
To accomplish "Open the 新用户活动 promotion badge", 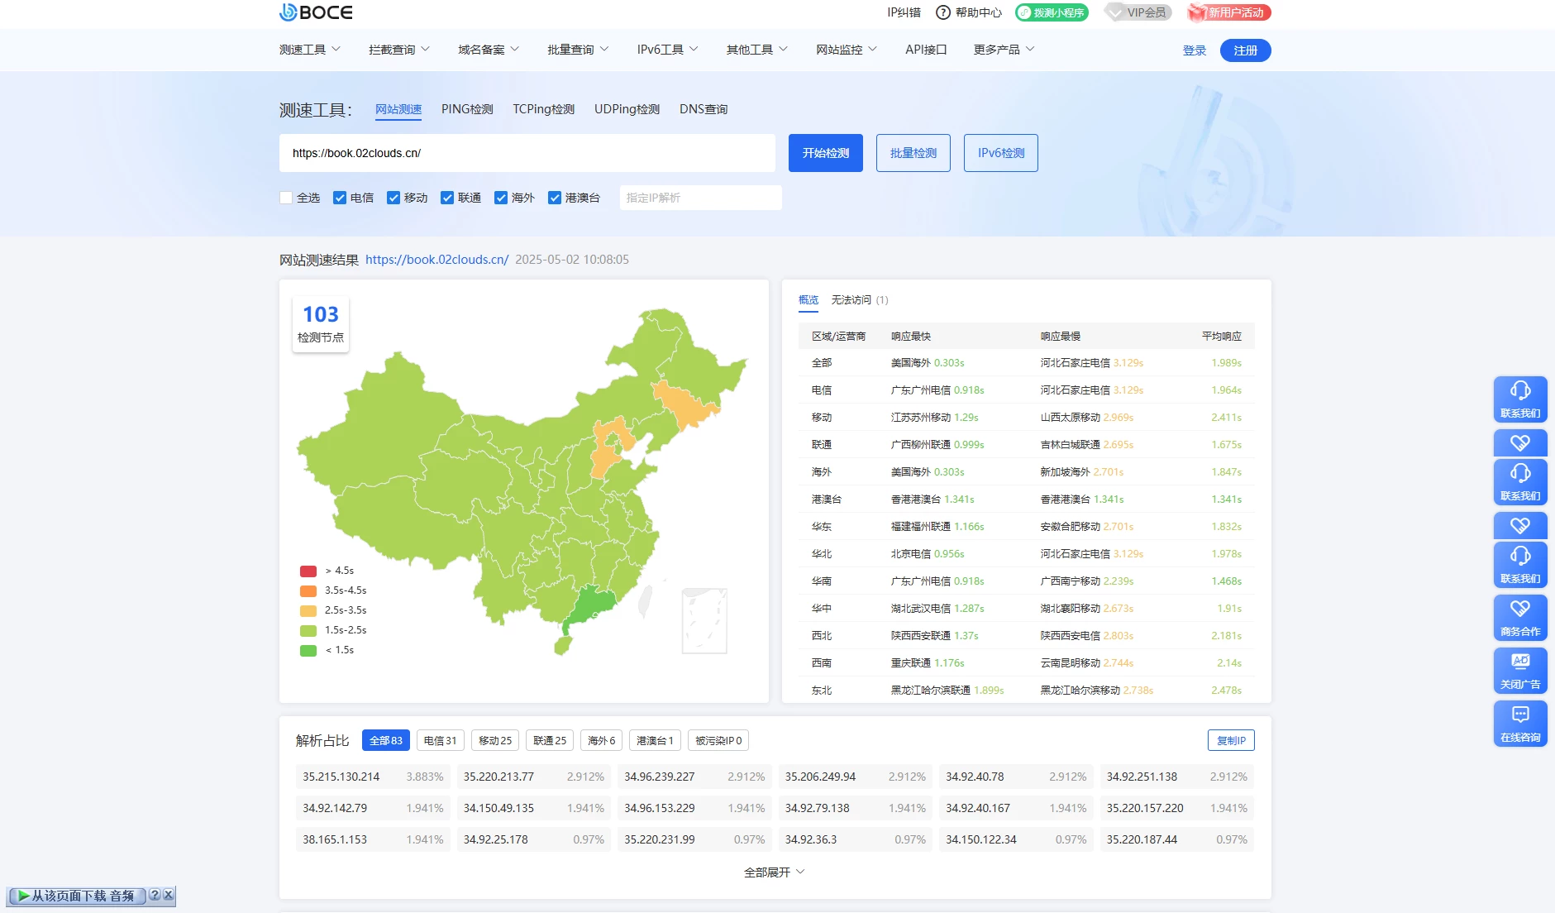I will tap(1228, 12).
